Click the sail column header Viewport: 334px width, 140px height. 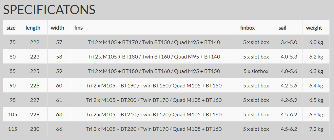[282, 28]
